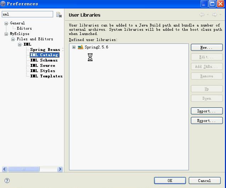The width and height of the screenshot is (226, 188).
Task: Click the New... button
Action: 207,47
